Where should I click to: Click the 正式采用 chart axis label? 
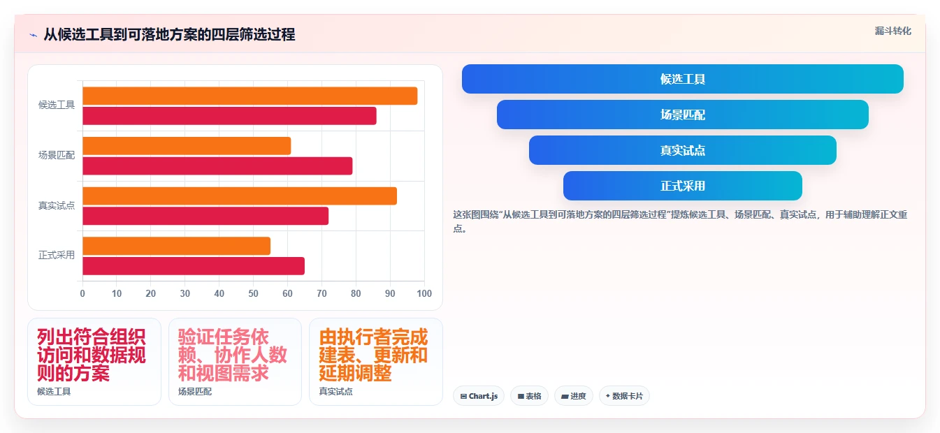(x=57, y=256)
